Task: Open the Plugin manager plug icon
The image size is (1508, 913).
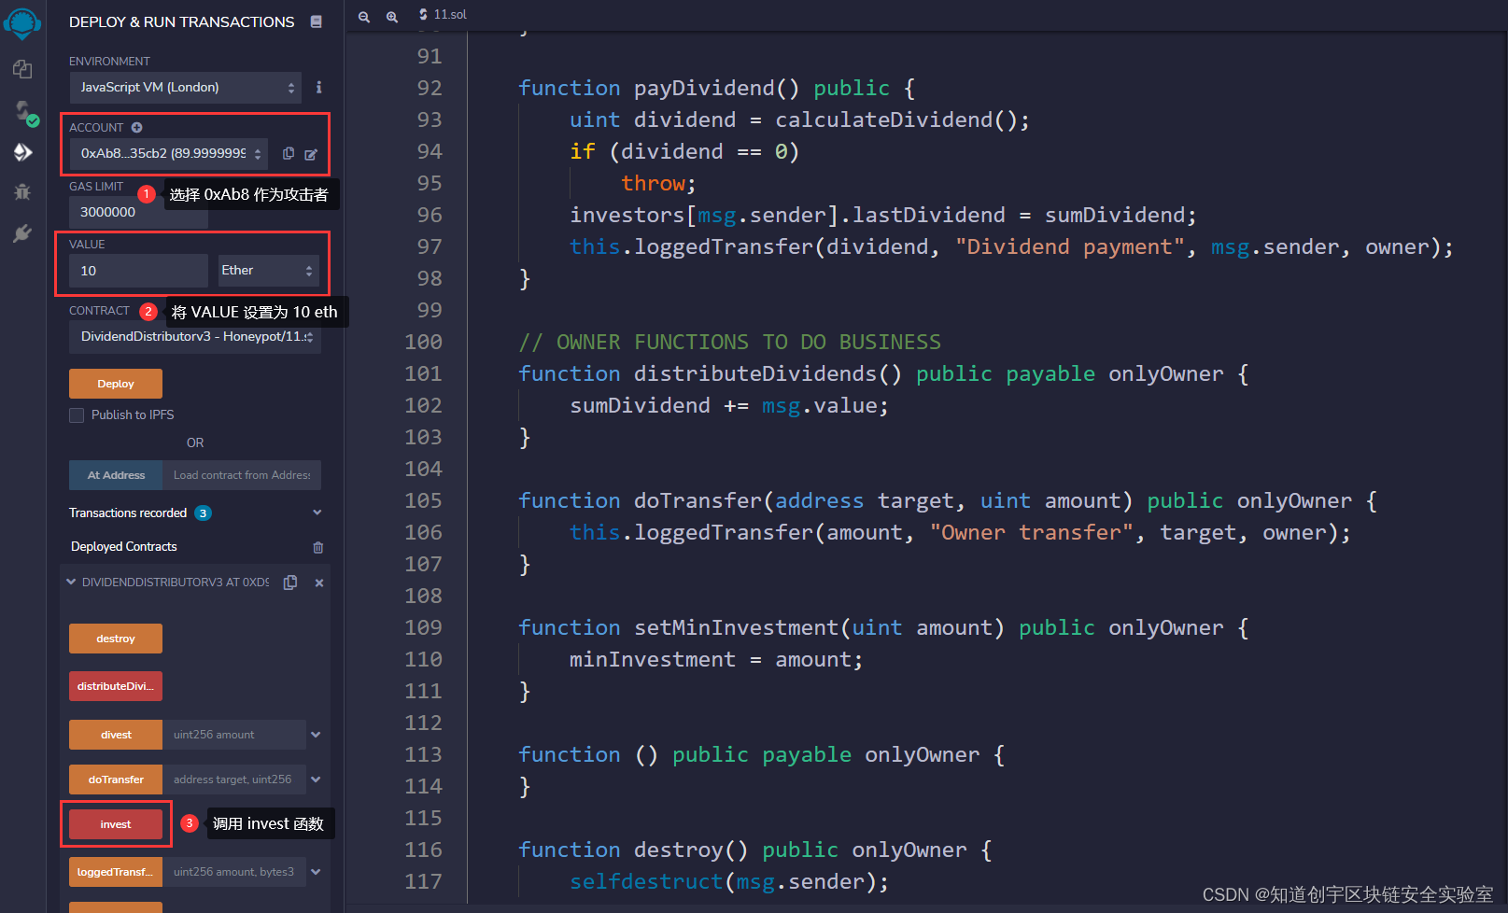Action: click(22, 233)
